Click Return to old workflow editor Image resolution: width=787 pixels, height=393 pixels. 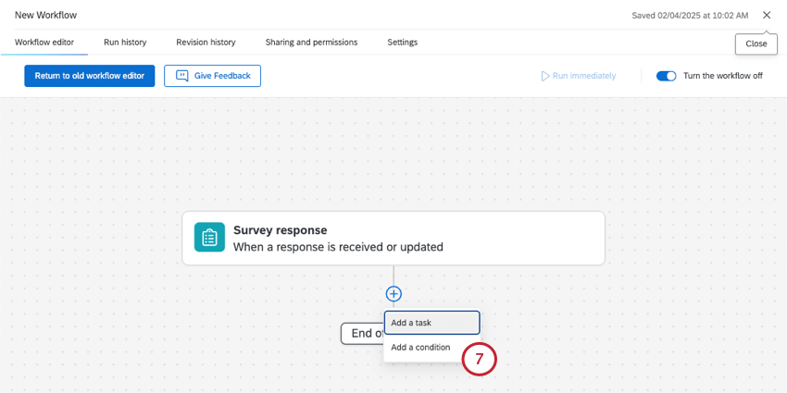coord(90,76)
